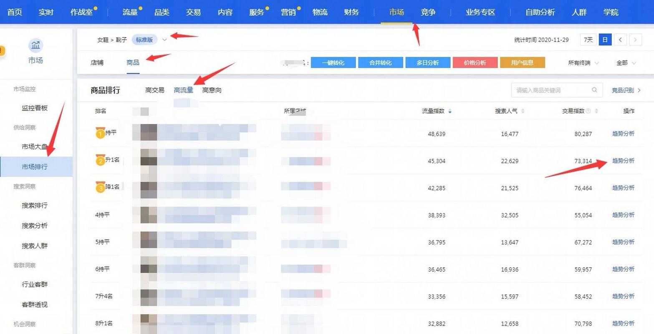654x334 pixels.
Task: Click the orange 用户信息 button
Action: pyautogui.click(x=523, y=63)
